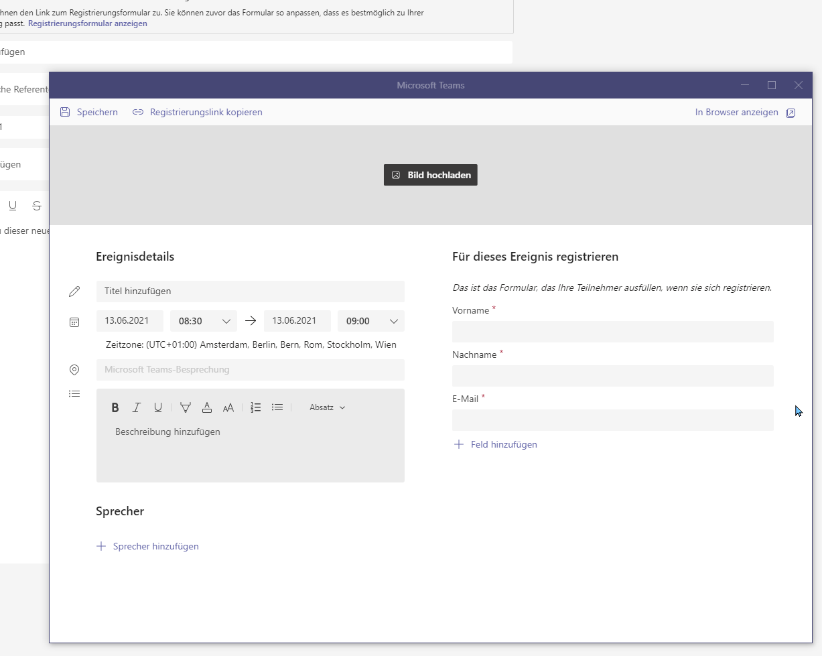Screen dimensions: 822x656
Task: Click the Bild hochladen button
Action: 431,175
